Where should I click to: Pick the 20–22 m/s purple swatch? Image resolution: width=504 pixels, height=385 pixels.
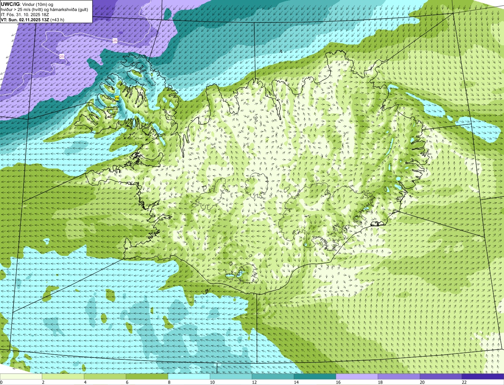click(441, 376)
